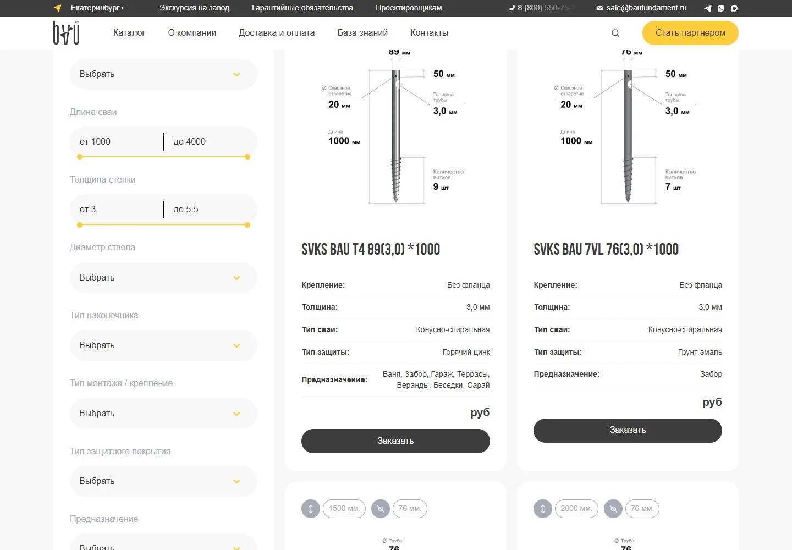792x550 pixels.
Task: Open the Гарантийные обязательства link
Action: (x=302, y=8)
